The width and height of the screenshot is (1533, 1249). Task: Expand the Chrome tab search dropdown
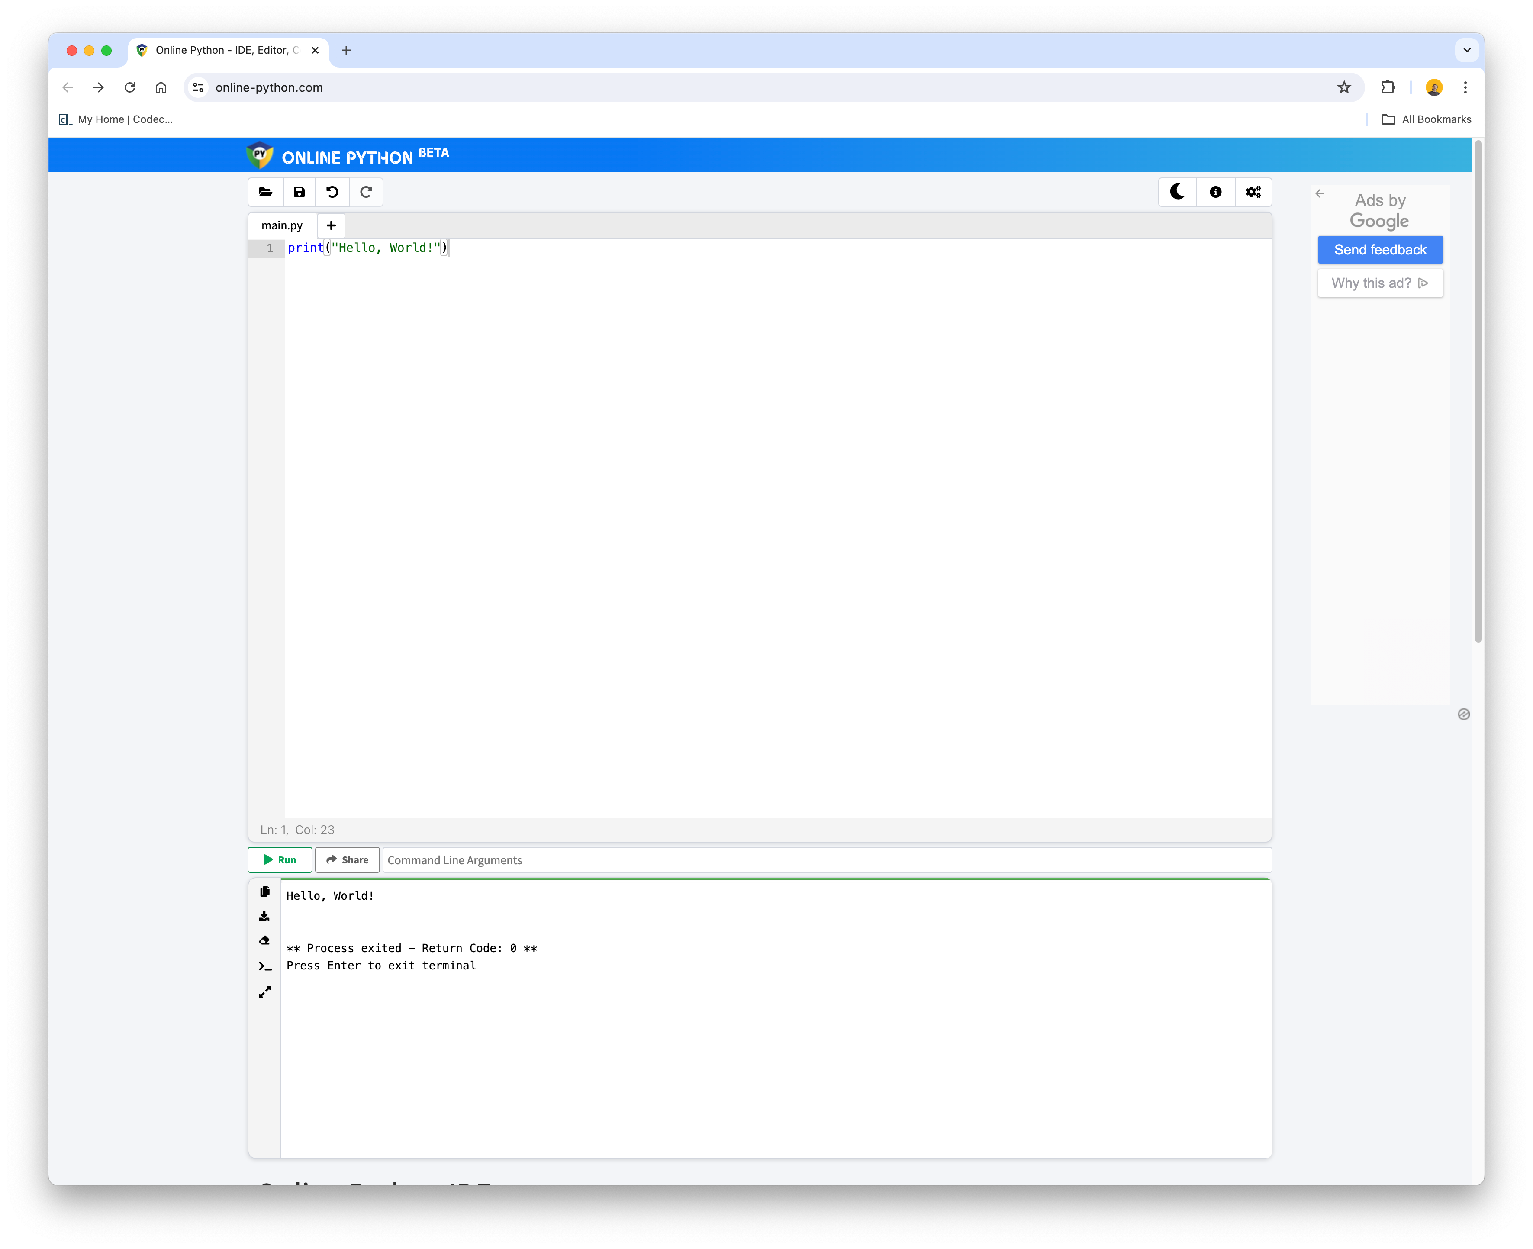point(1467,50)
